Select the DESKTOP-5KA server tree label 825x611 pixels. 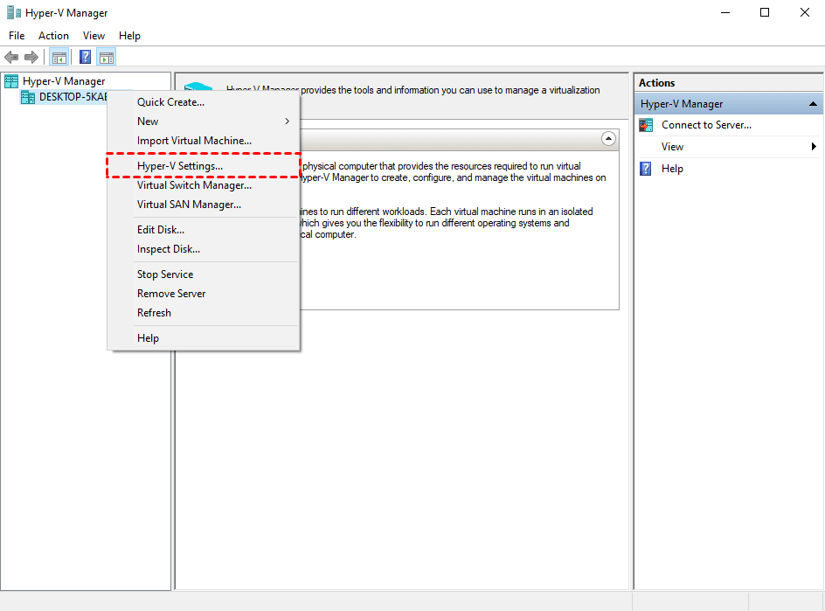click(x=73, y=97)
